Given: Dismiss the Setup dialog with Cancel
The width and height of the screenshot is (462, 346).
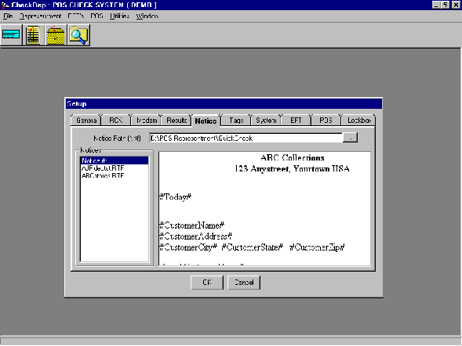Looking at the screenshot, I should 244,283.
